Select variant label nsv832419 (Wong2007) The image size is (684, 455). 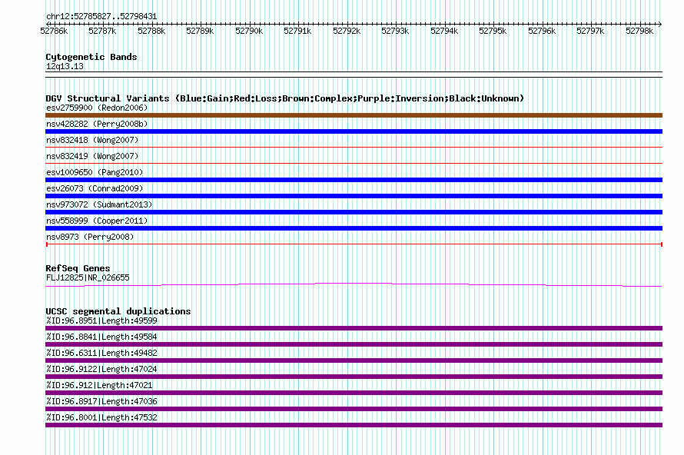pyautogui.click(x=92, y=156)
